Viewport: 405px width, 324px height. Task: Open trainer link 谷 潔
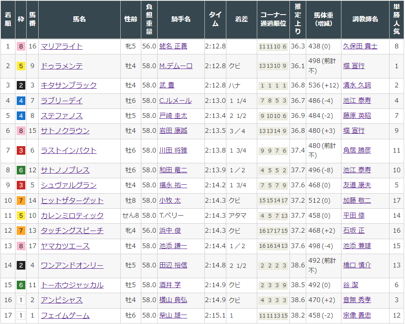tap(350, 285)
